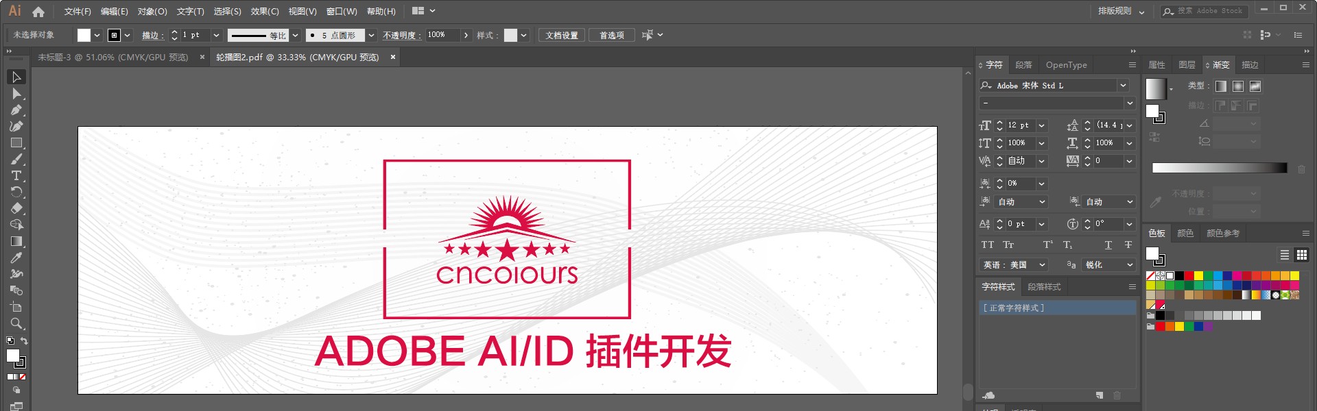This screenshot has height=411, width=1317.
Task: Open the stroke weight 1 pt dropdown
Action: [216, 35]
